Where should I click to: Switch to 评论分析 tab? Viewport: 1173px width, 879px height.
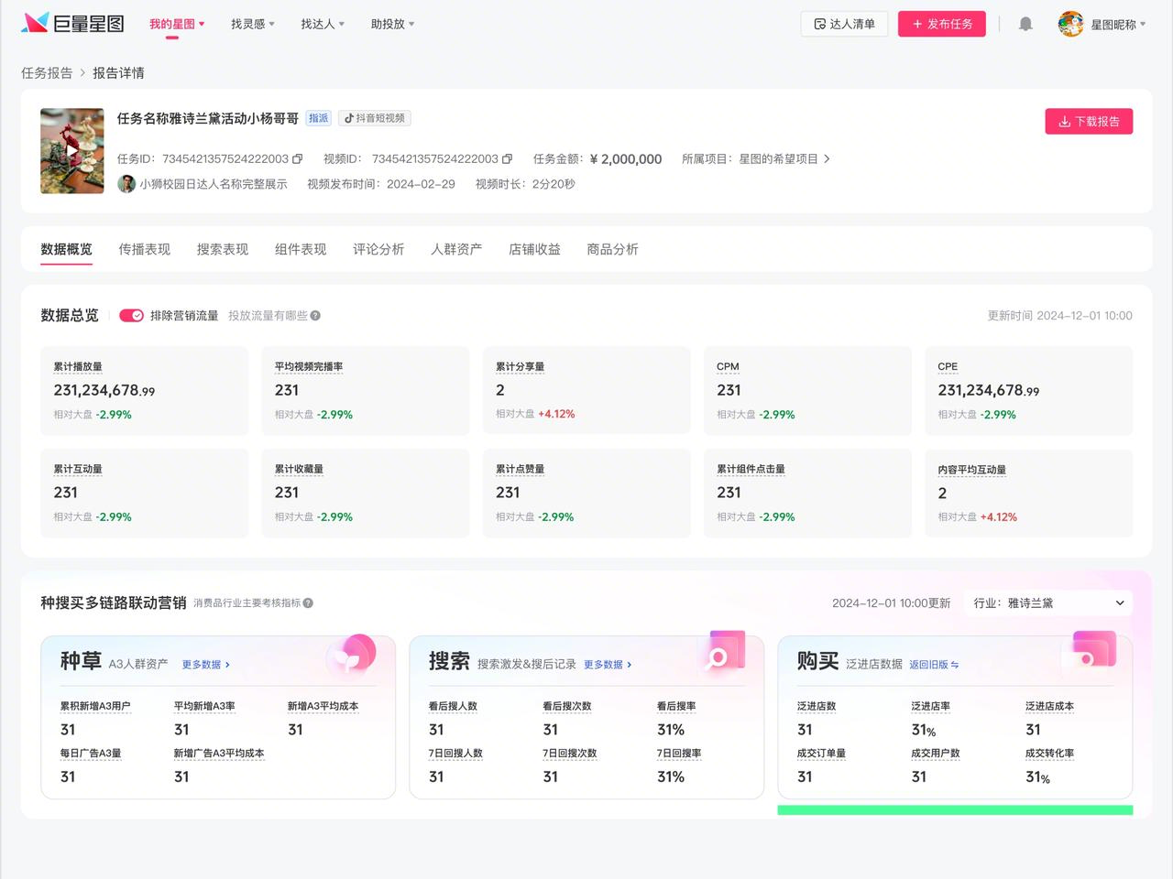(x=378, y=249)
